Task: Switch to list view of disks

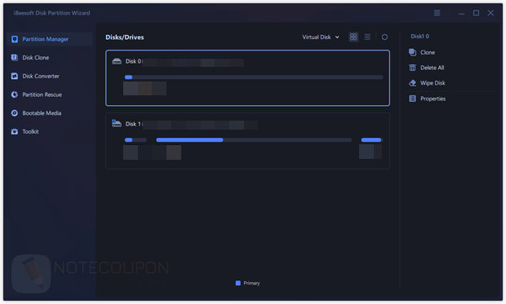Action: [x=367, y=37]
